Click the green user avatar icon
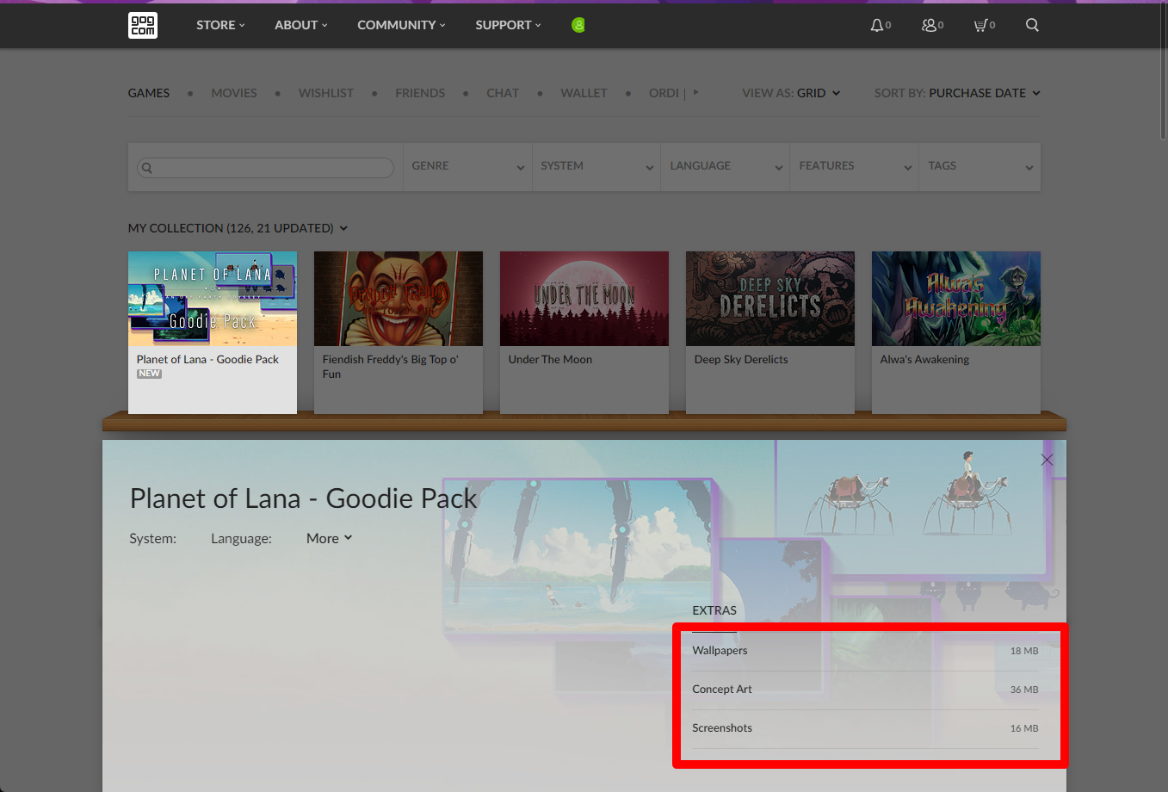The width and height of the screenshot is (1168, 792). point(578,25)
